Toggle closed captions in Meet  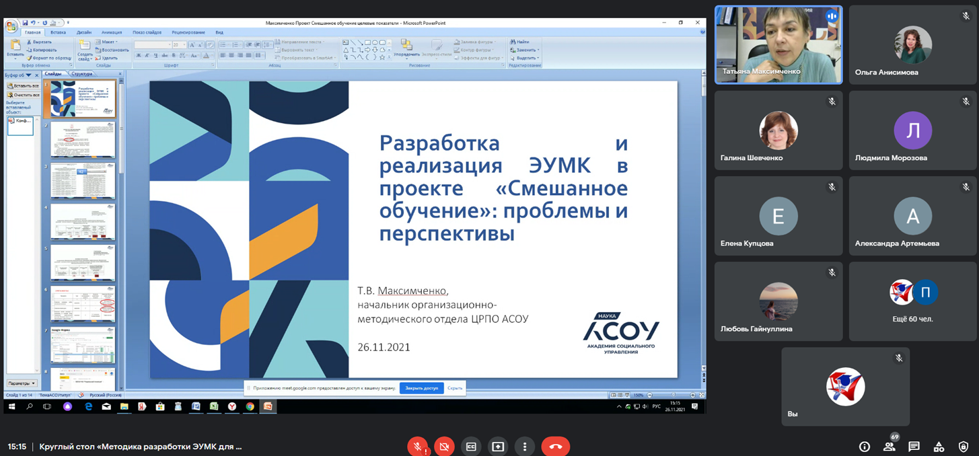(471, 447)
